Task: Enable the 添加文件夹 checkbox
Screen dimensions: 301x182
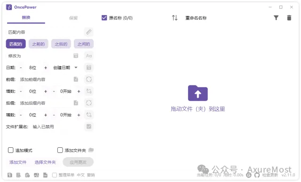Action: (60, 150)
